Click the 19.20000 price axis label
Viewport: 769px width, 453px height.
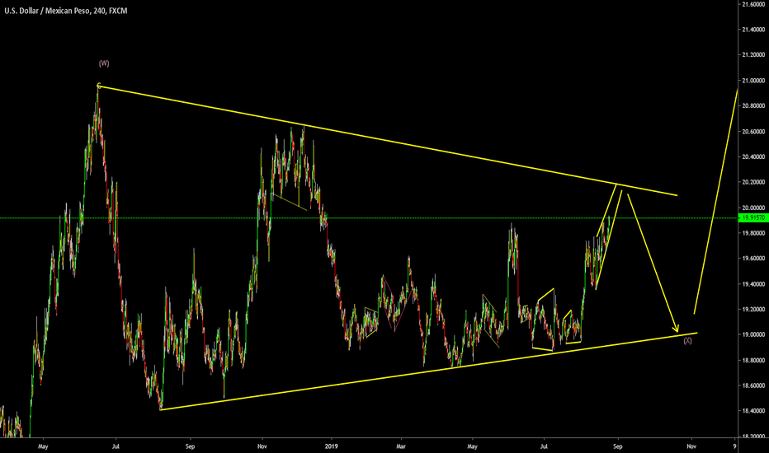click(x=753, y=310)
